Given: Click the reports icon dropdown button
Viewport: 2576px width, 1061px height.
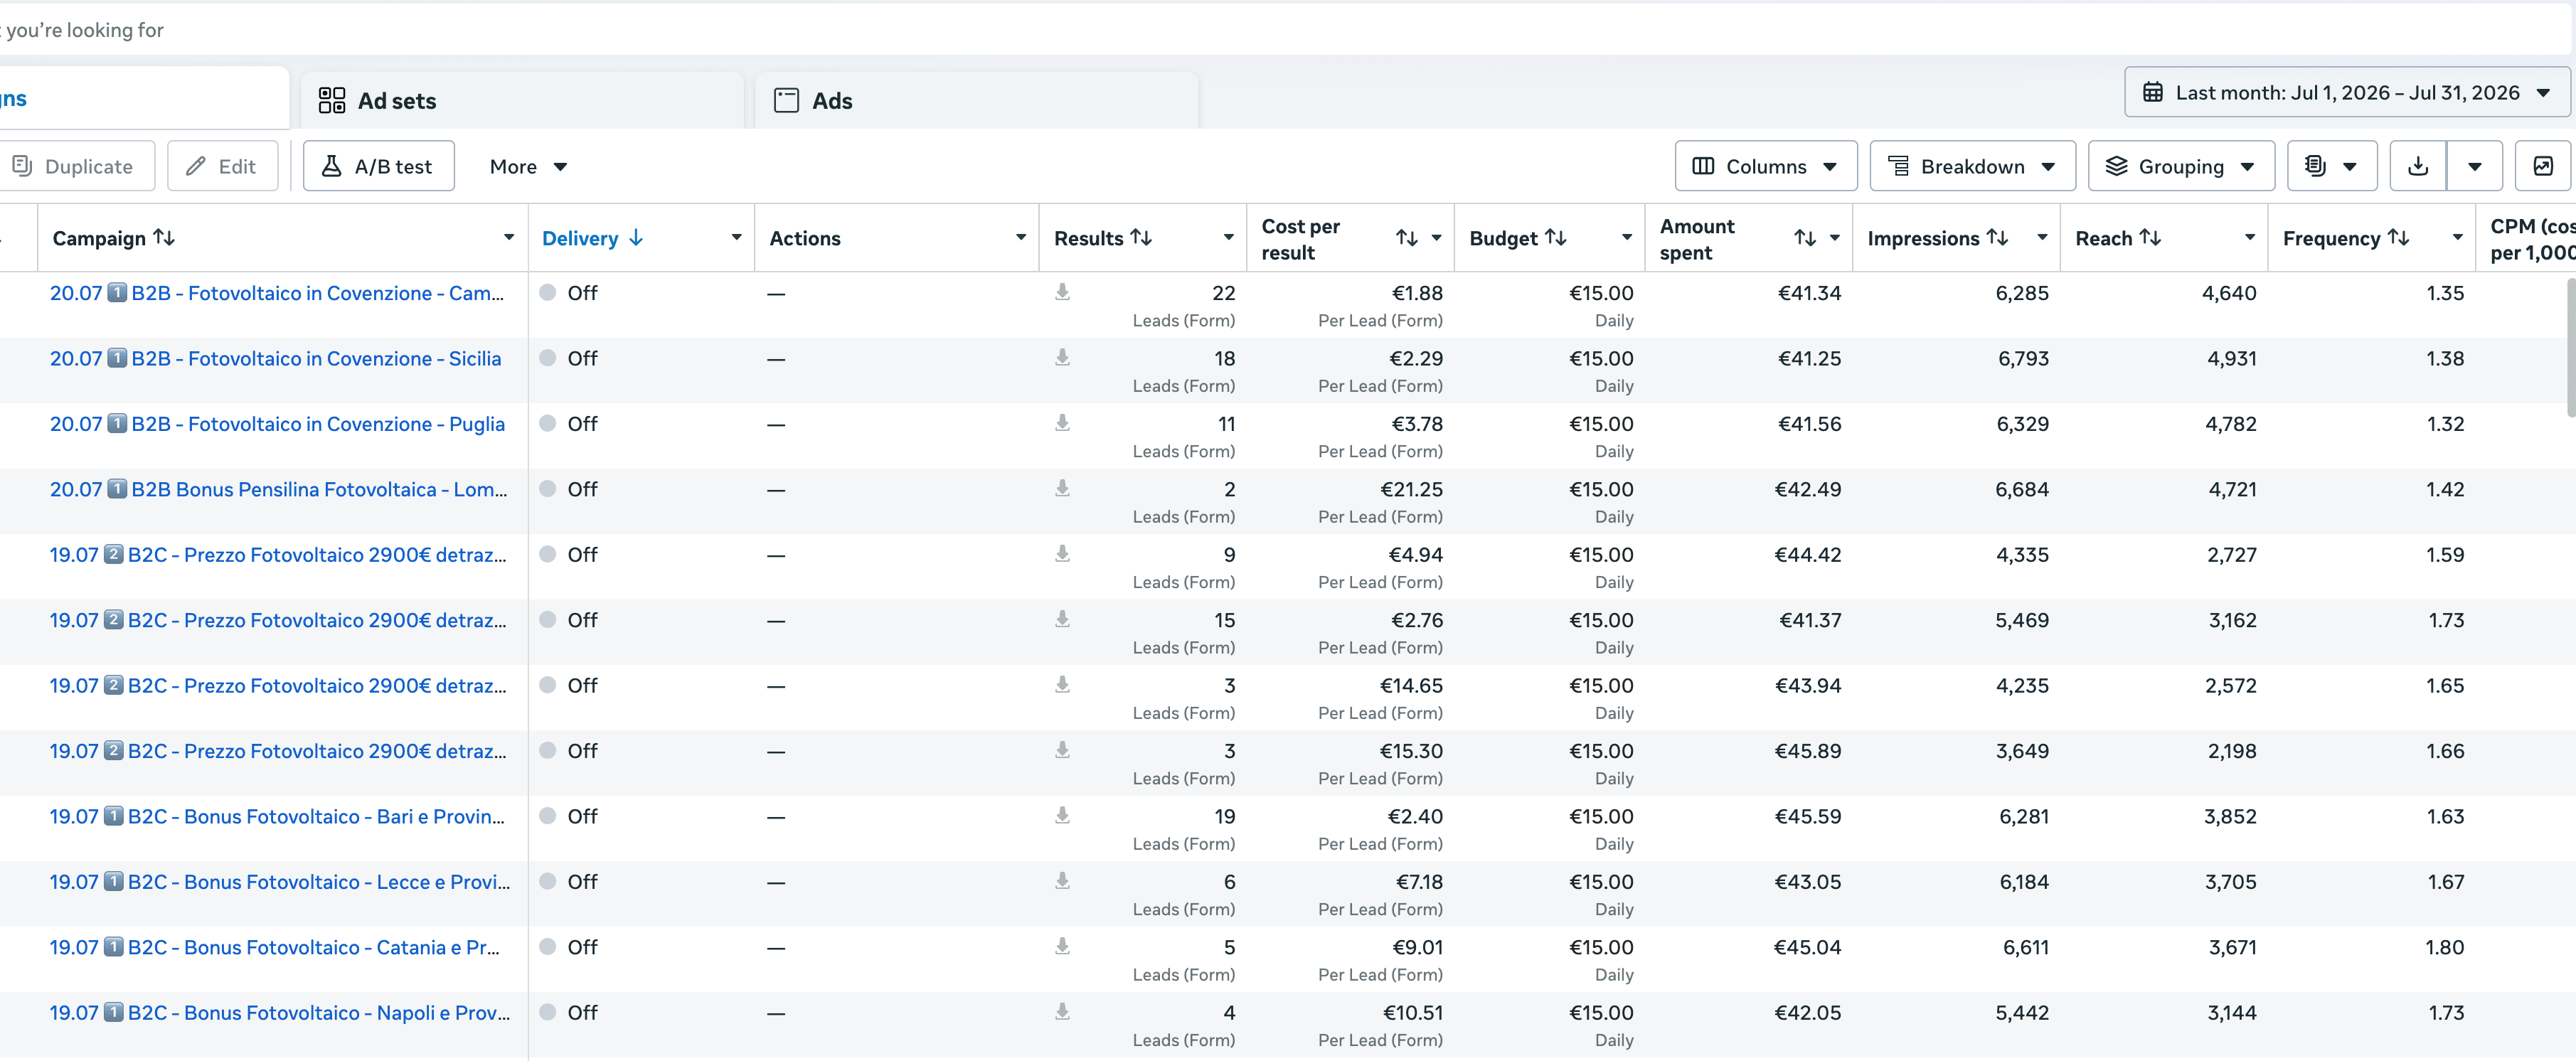Looking at the screenshot, I should point(2331,166).
